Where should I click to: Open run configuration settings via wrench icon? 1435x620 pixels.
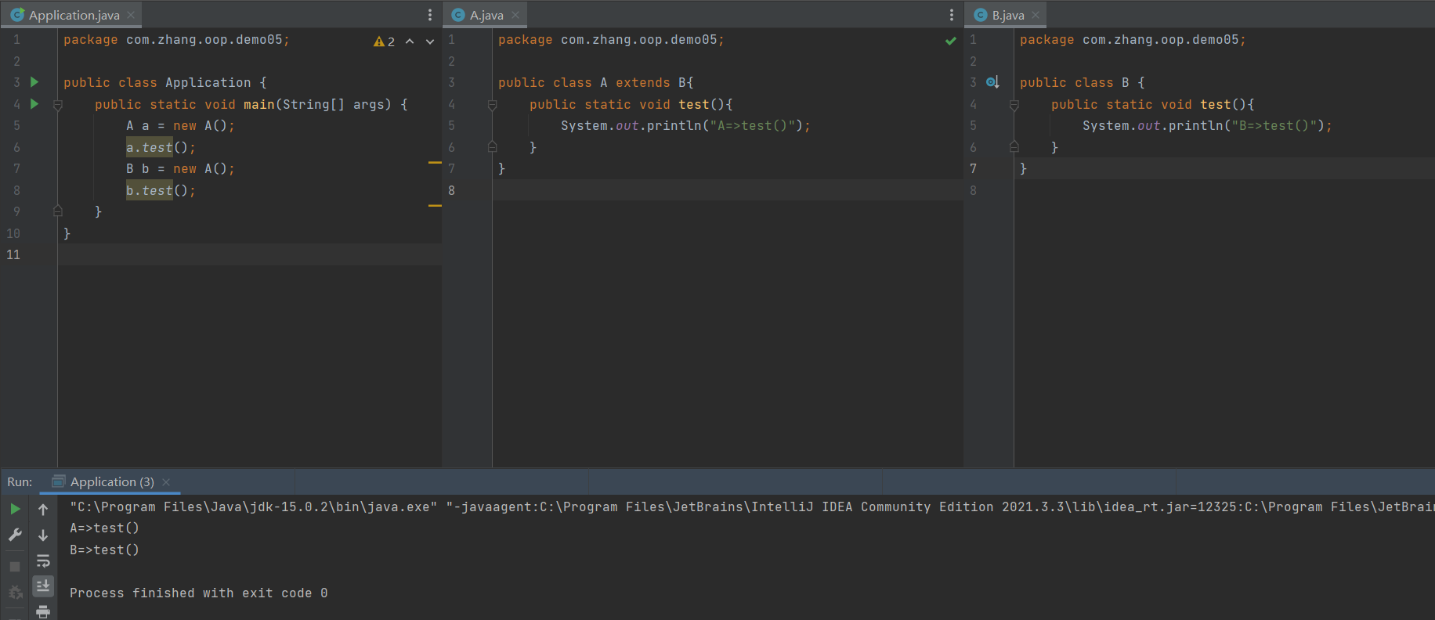tap(15, 535)
